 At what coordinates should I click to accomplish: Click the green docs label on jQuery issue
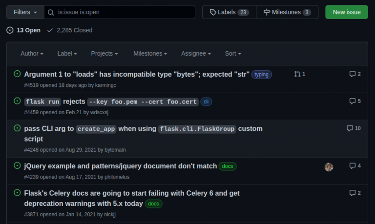[x=228, y=166]
